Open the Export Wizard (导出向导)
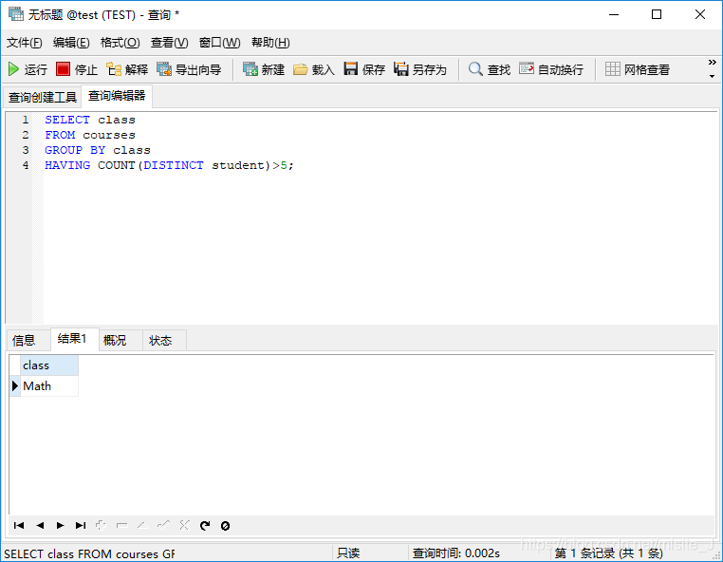The width and height of the screenshot is (723, 562). tap(189, 69)
